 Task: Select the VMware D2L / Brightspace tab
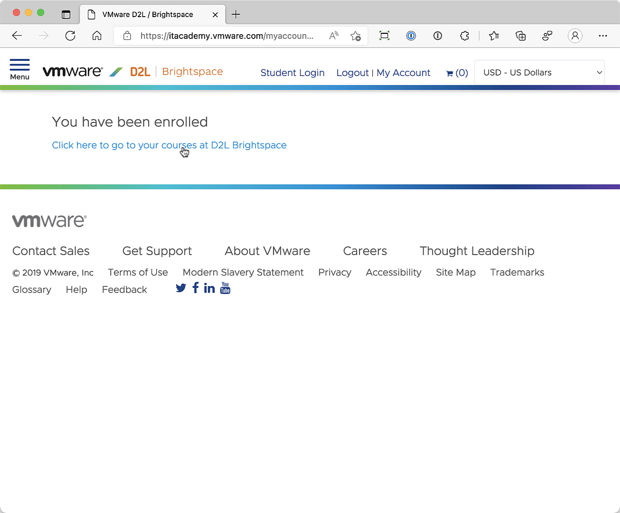tap(148, 14)
